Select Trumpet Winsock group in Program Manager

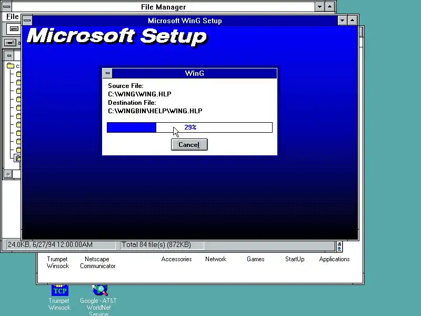[58, 262]
